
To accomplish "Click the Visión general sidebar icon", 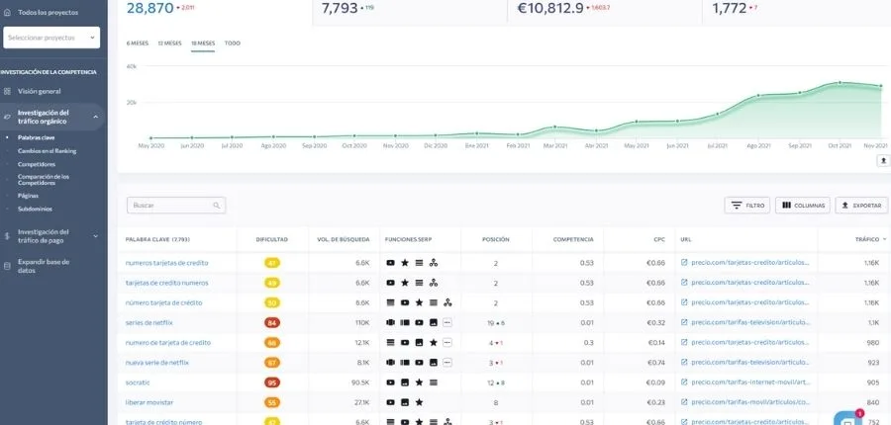I will point(8,91).
